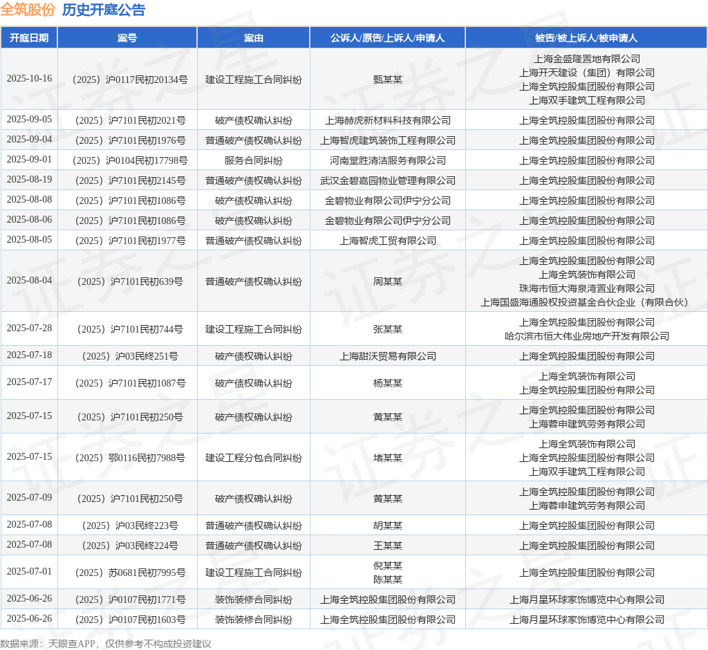The image size is (708, 650).
Task: Click date cell 2025-08-05
Action: [x=29, y=239]
